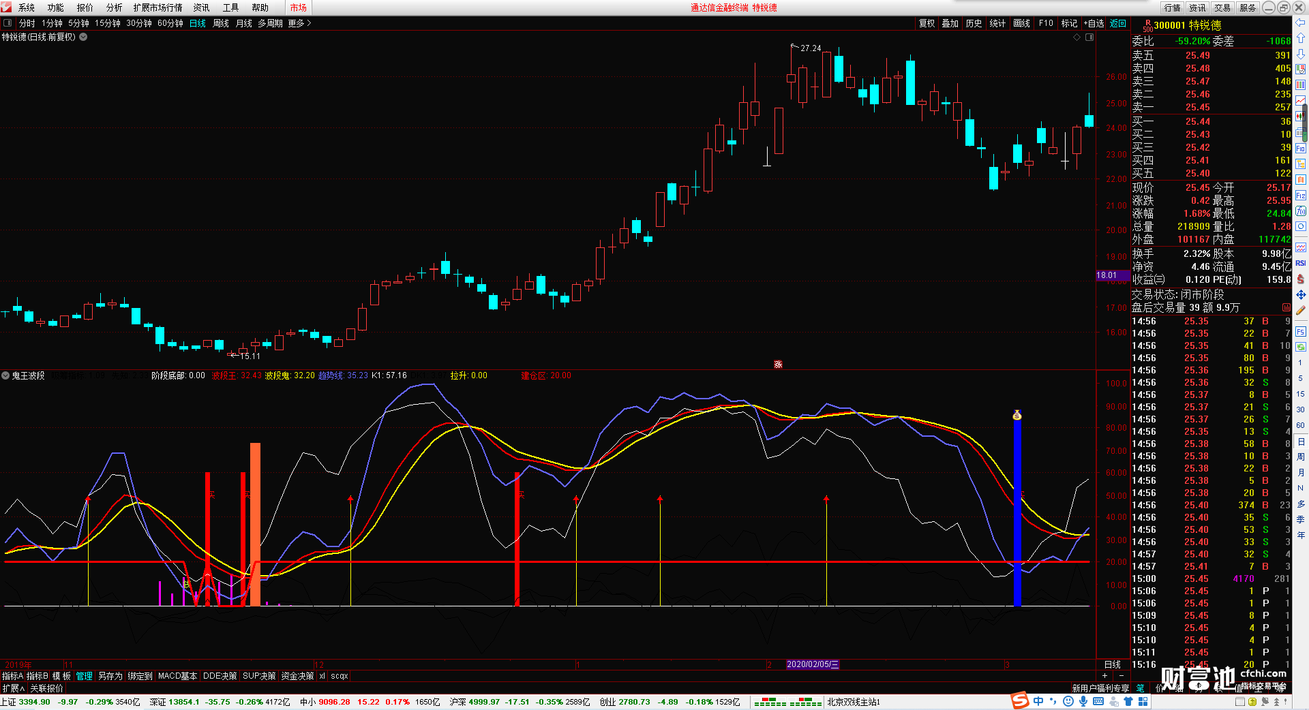Open Sogou emoji smiley icon

pos(1068,701)
